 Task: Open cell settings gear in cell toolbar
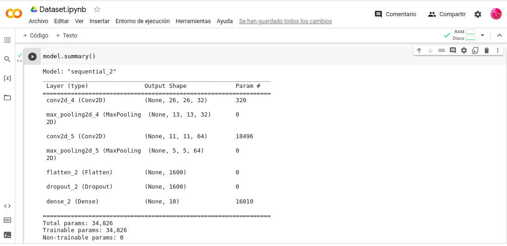[464, 50]
